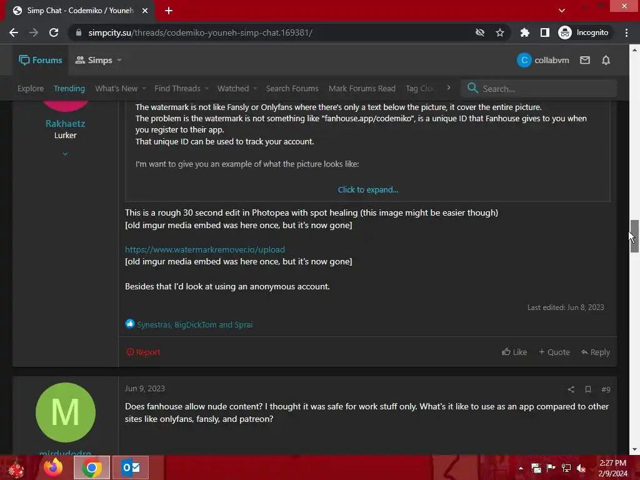Open the tab search chevron
The image size is (640, 480).
pos(562,11)
